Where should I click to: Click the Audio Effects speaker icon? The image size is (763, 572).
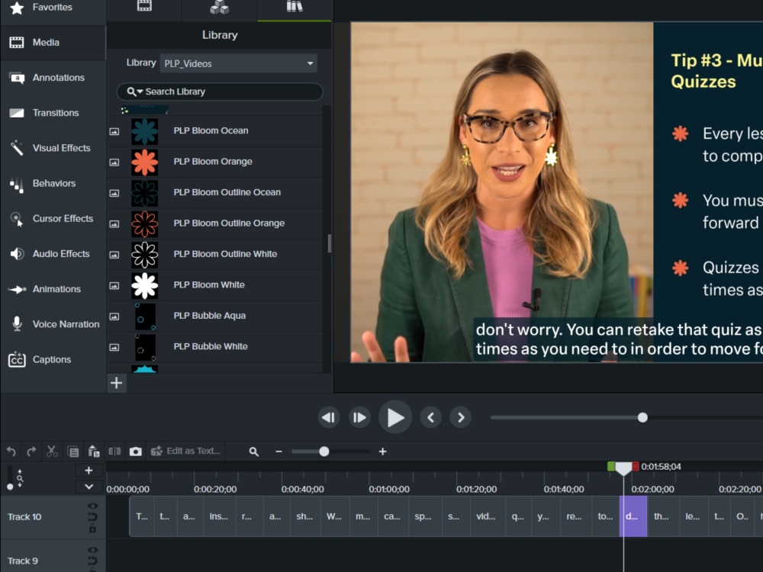17,254
